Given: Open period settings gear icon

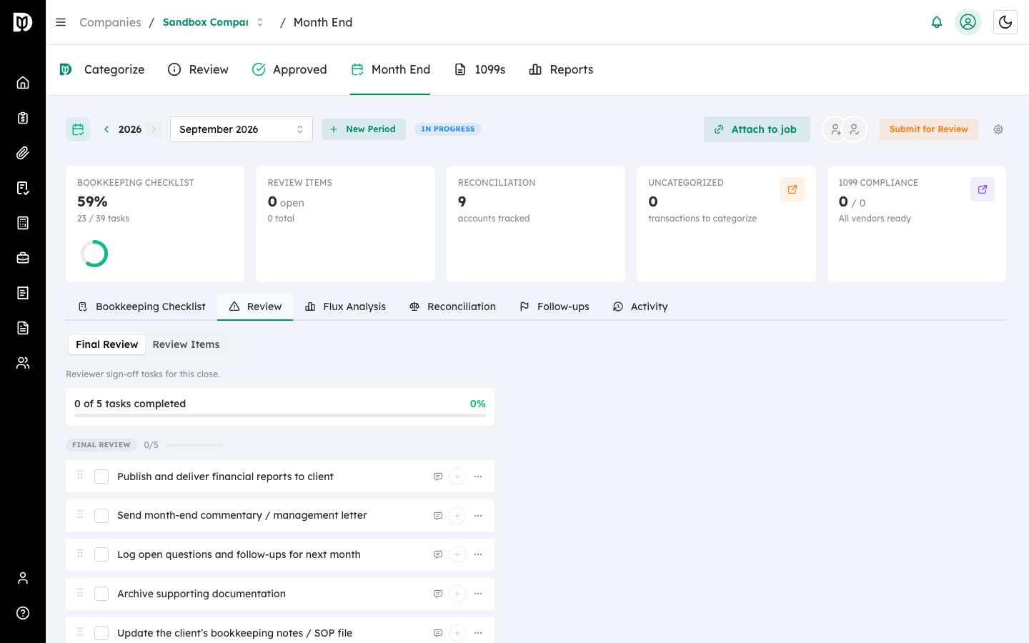Looking at the screenshot, I should [x=998, y=129].
